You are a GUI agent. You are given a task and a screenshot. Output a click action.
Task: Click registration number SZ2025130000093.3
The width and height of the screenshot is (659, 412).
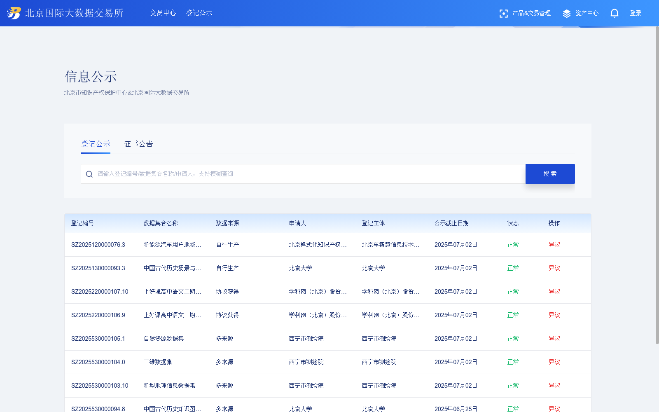(98, 268)
